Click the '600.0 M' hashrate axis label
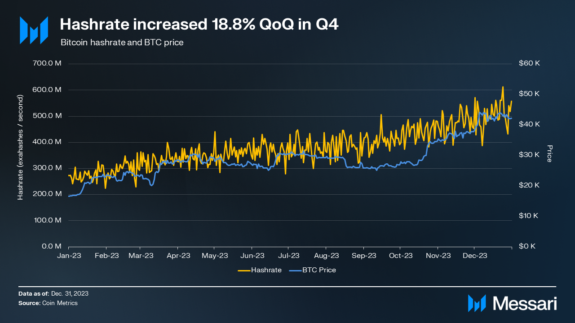This screenshot has width=575, height=323. point(48,90)
